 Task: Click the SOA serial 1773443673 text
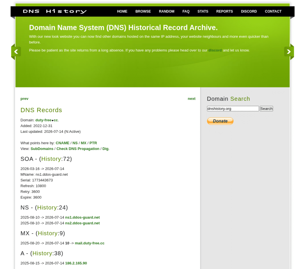(x=37, y=180)
